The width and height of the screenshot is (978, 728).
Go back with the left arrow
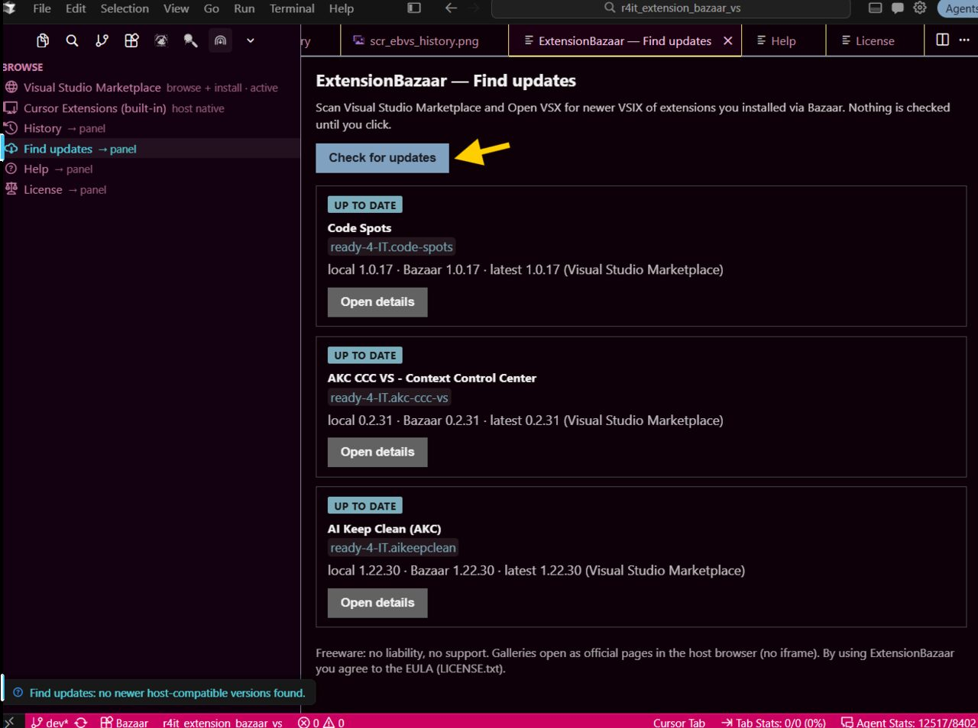[451, 8]
